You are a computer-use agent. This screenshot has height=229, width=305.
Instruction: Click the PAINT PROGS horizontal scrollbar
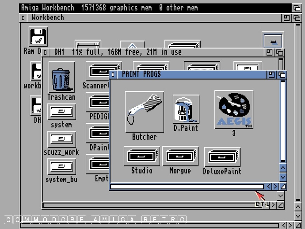(187, 187)
